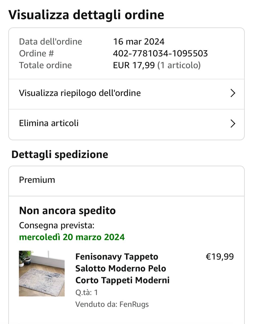The height and width of the screenshot is (324, 253).
Task: Click the order date 16 mar 2024
Action: click(139, 42)
